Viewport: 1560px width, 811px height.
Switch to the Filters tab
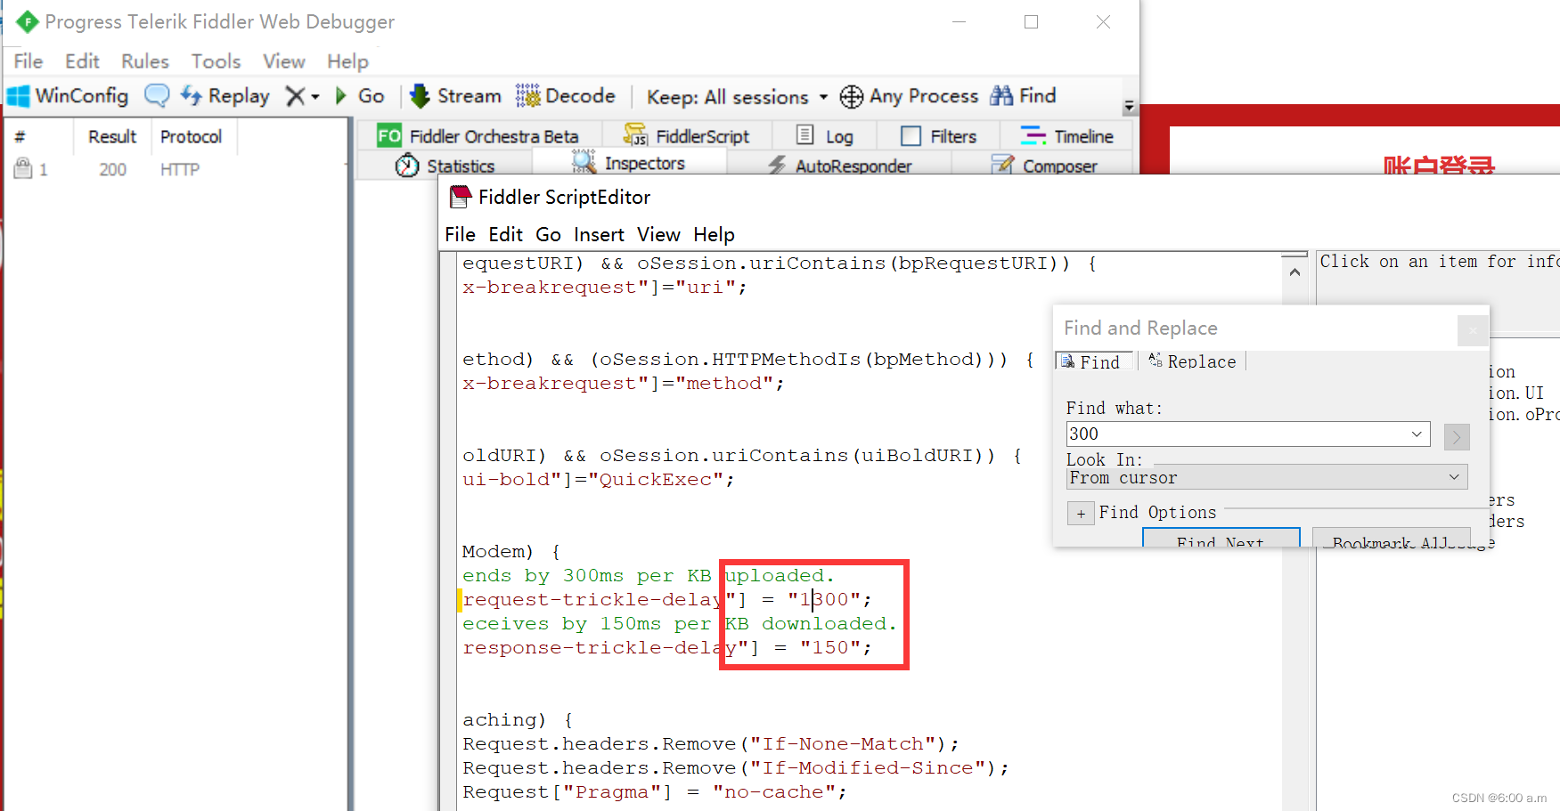(939, 136)
